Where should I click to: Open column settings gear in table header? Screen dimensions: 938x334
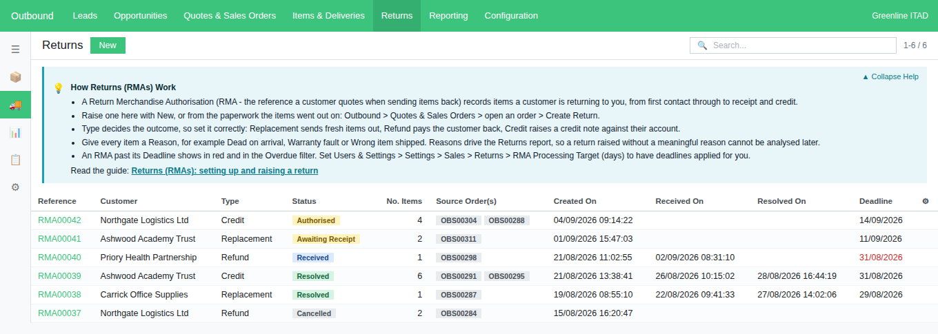pyautogui.click(x=926, y=201)
